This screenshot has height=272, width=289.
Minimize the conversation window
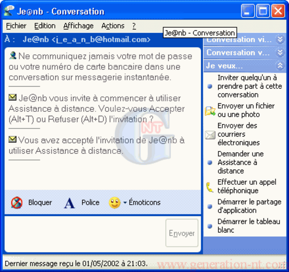(x=248, y=11)
